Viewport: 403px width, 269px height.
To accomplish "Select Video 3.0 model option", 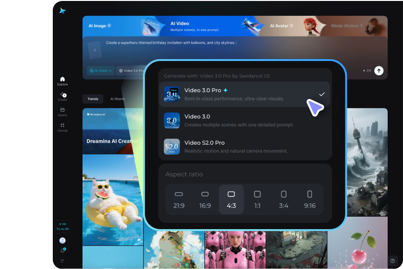I will click(x=244, y=121).
